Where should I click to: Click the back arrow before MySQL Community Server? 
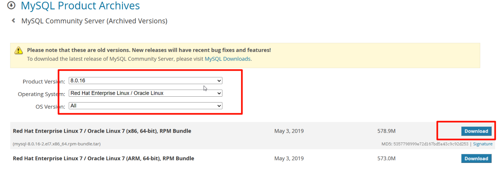13,21
